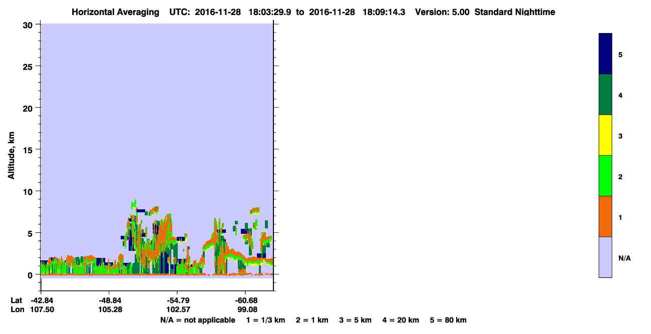Click 'Standard Nighttime' text
651x334 pixels.
(515, 12)
